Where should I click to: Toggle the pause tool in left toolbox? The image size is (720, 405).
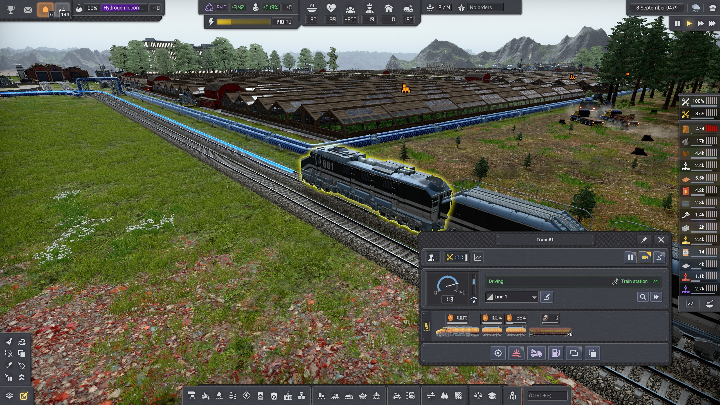coord(9,377)
